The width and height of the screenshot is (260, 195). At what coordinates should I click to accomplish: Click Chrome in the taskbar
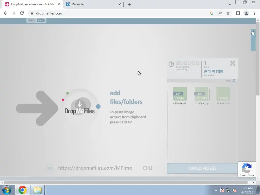23,190
